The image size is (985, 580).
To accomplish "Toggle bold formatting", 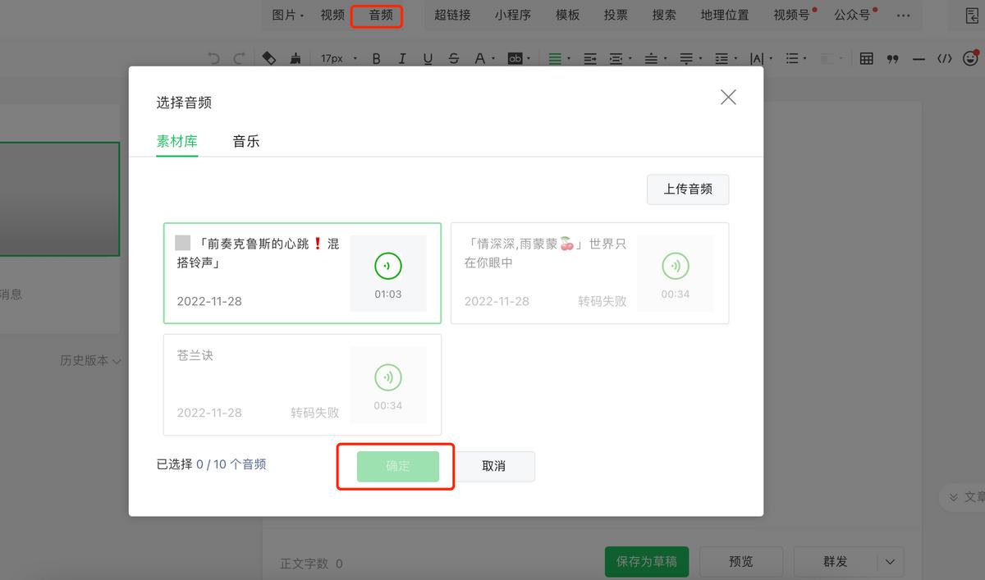I will point(376,57).
